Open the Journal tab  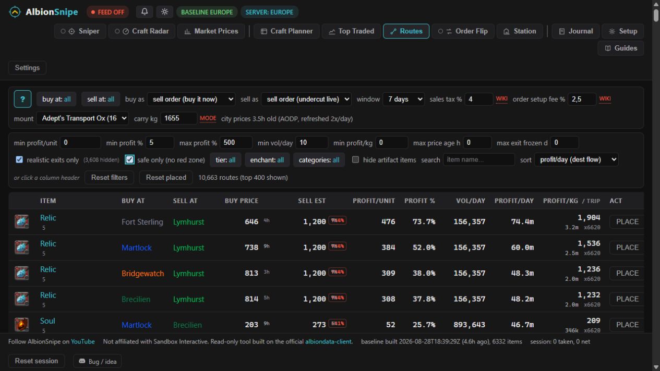pos(576,31)
